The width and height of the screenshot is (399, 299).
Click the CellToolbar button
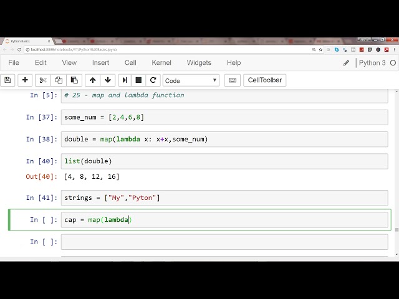(x=264, y=80)
